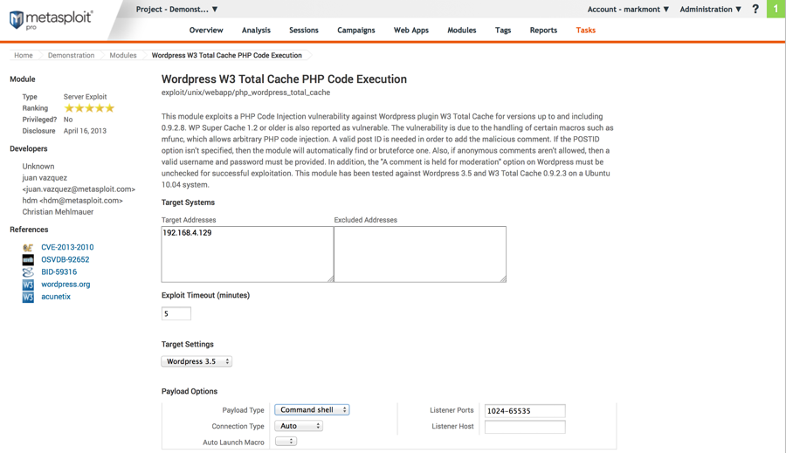
Task: Open the acunetix reference link
Action: [x=56, y=297]
